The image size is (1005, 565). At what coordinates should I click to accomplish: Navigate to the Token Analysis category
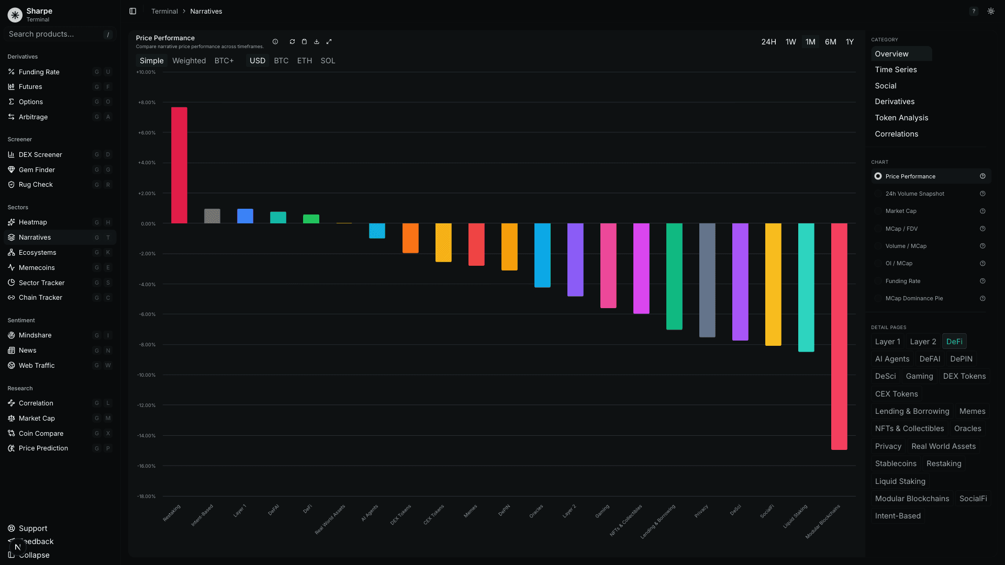click(x=902, y=118)
